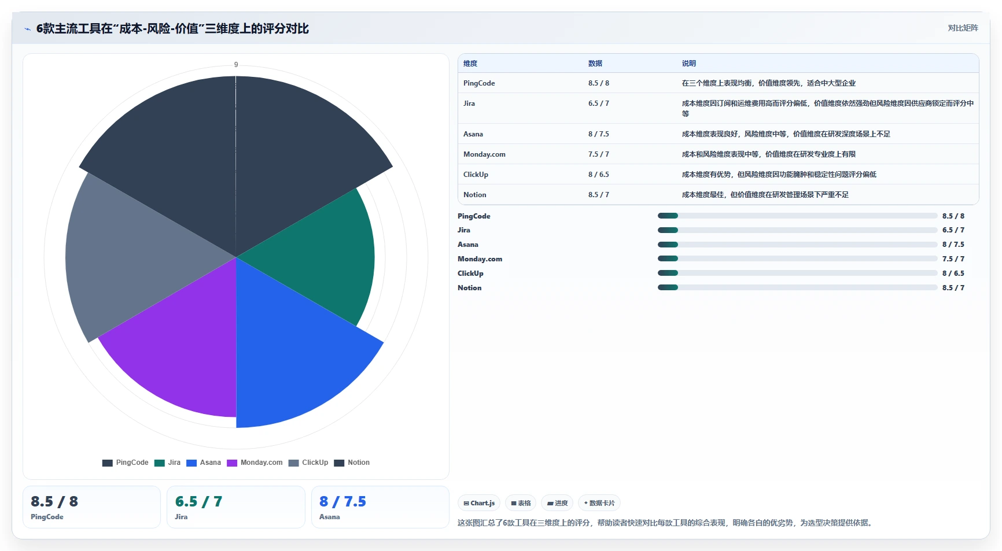The width and height of the screenshot is (1002, 551).
Task: Click the ClickUp label beside its progress bar
Action: click(x=470, y=273)
